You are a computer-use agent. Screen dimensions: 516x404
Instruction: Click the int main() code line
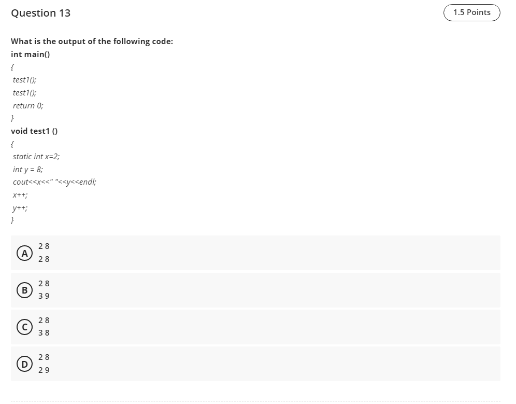[x=31, y=54]
